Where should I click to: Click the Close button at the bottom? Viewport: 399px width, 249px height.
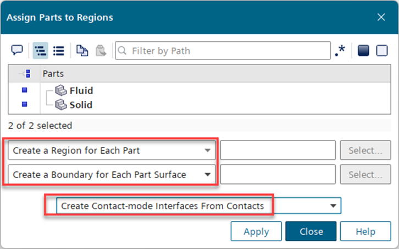point(311,231)
